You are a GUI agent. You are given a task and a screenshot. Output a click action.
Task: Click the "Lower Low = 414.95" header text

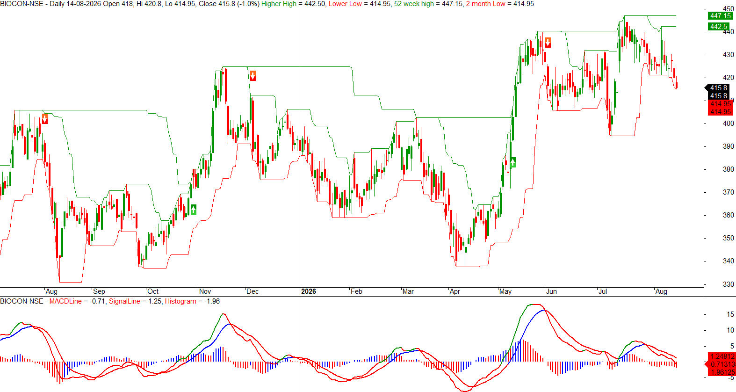[360, 4]
